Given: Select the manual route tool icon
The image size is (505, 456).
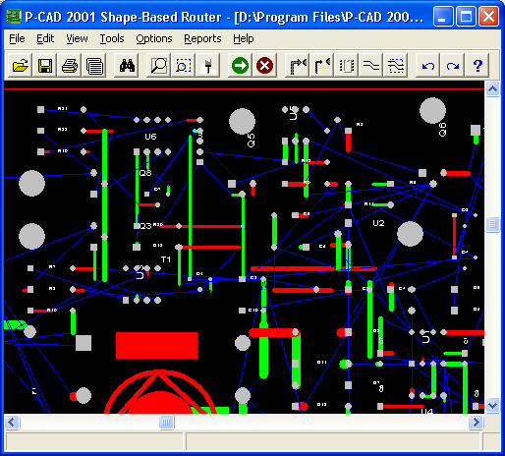Looking at the screenshot, I should pos(298,66).
